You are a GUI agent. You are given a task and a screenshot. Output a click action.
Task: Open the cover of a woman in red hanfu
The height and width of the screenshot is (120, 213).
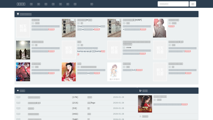click(69, 72)
